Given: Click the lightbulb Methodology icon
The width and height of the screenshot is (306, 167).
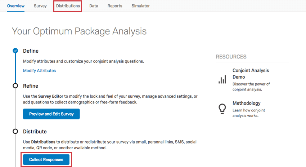Looking at the screenshot, I should (222, 109).
